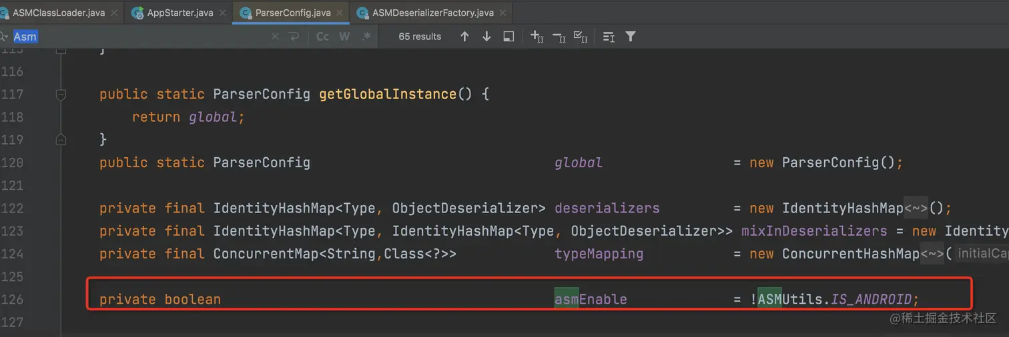Select all occurrences icon

(x=581, y=37)
